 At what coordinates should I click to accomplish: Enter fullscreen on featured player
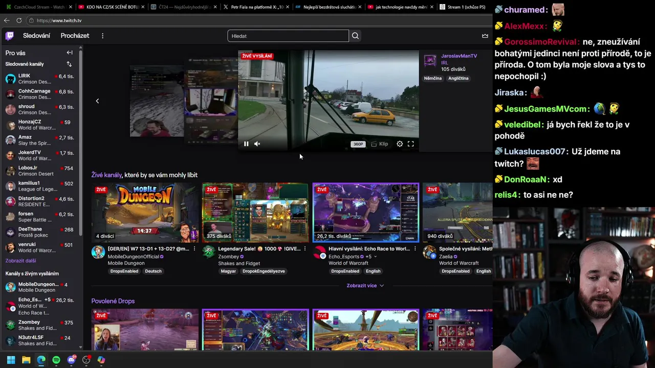coord(410,144)
